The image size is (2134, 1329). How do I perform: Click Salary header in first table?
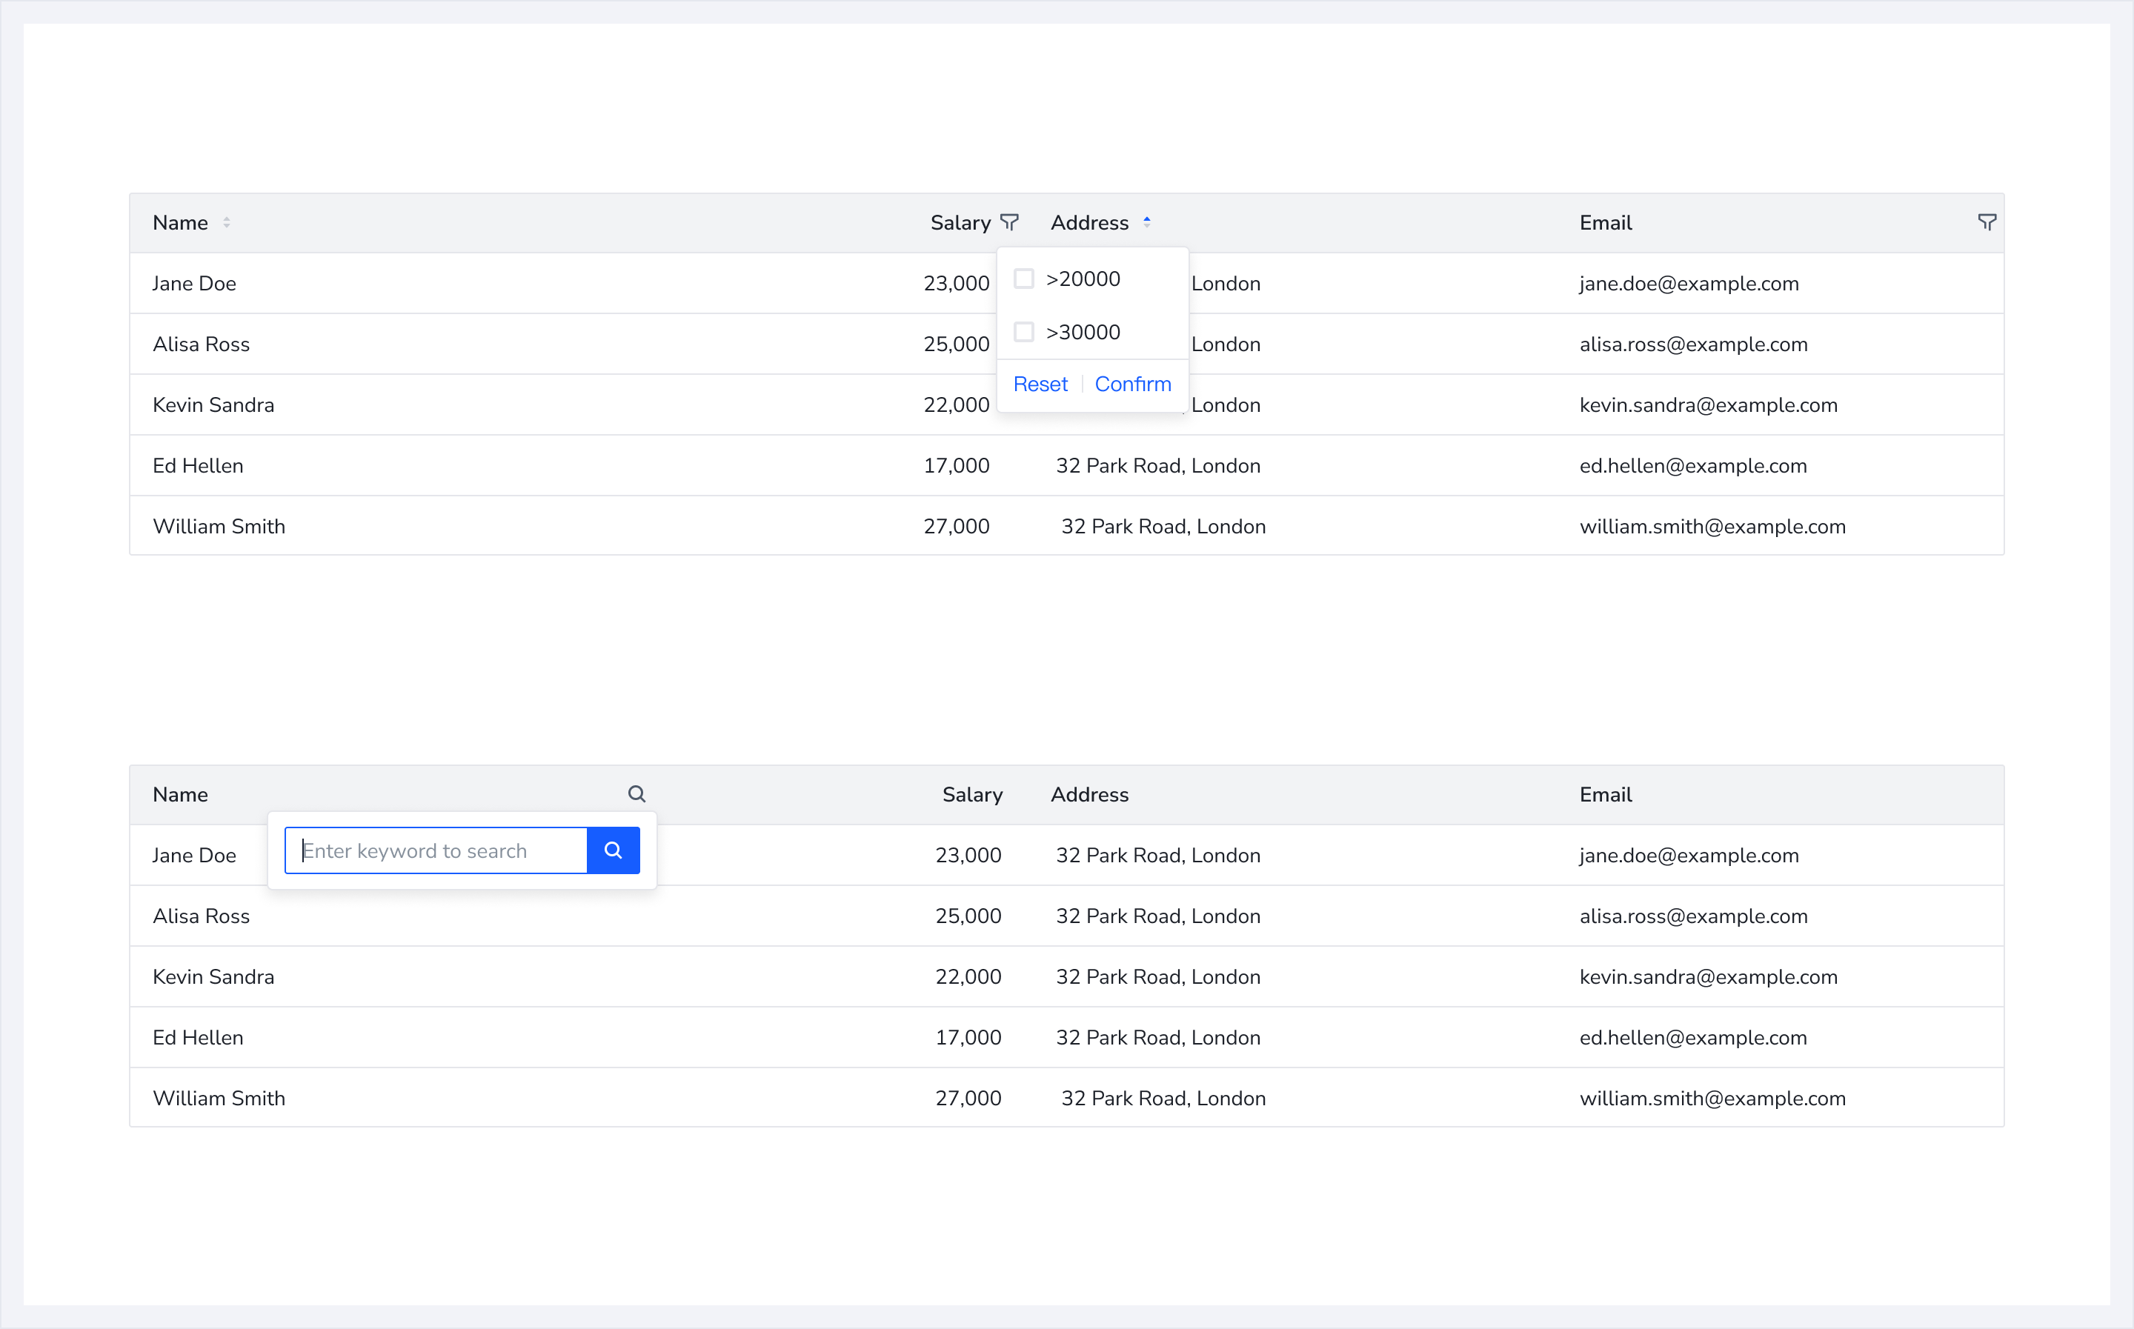pos(960,223)
